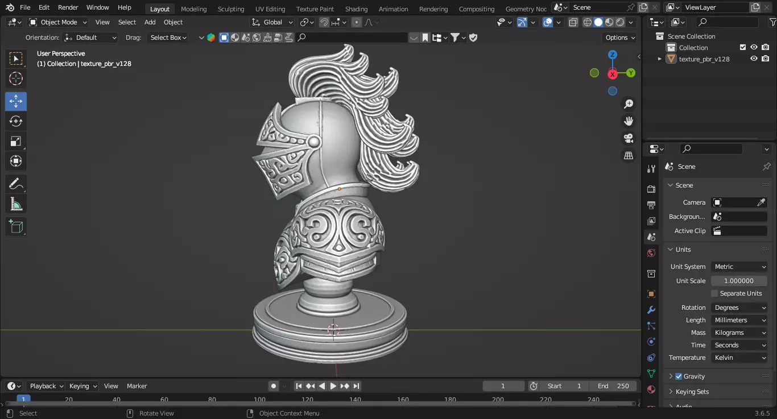Select the Scale tool
Image resolution: width=777 pixels, height=419 pixels.
click(16, 141)
